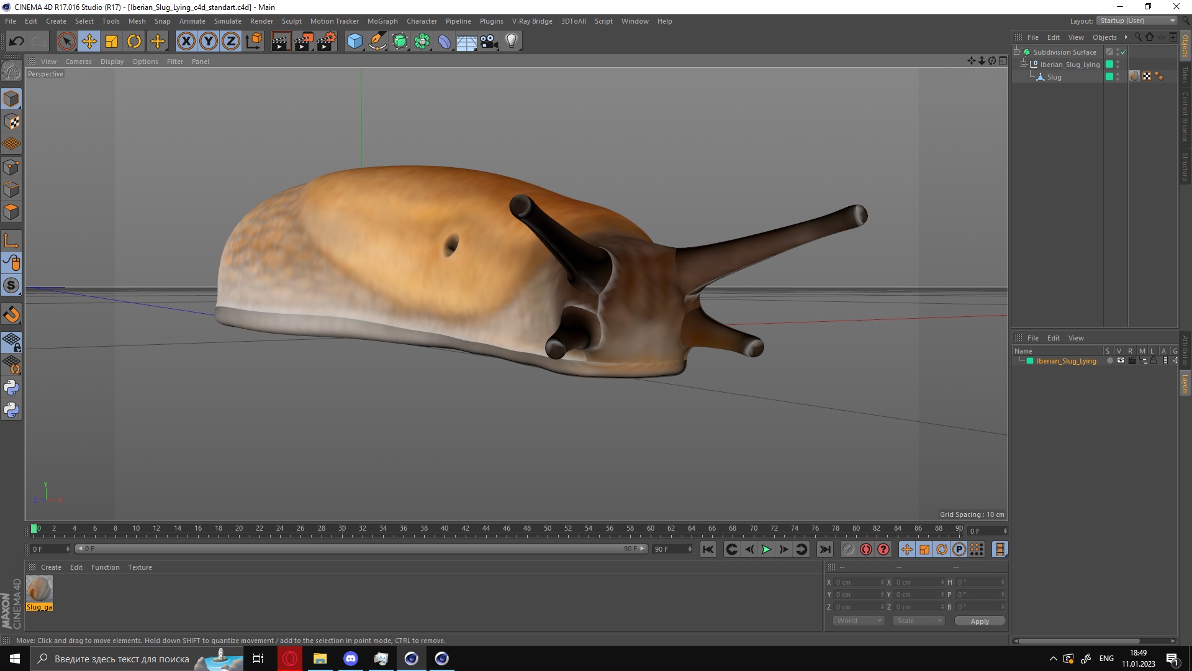Open the Layout Startup dropdown
The image size is (1192, 671).
[1137, 21]
